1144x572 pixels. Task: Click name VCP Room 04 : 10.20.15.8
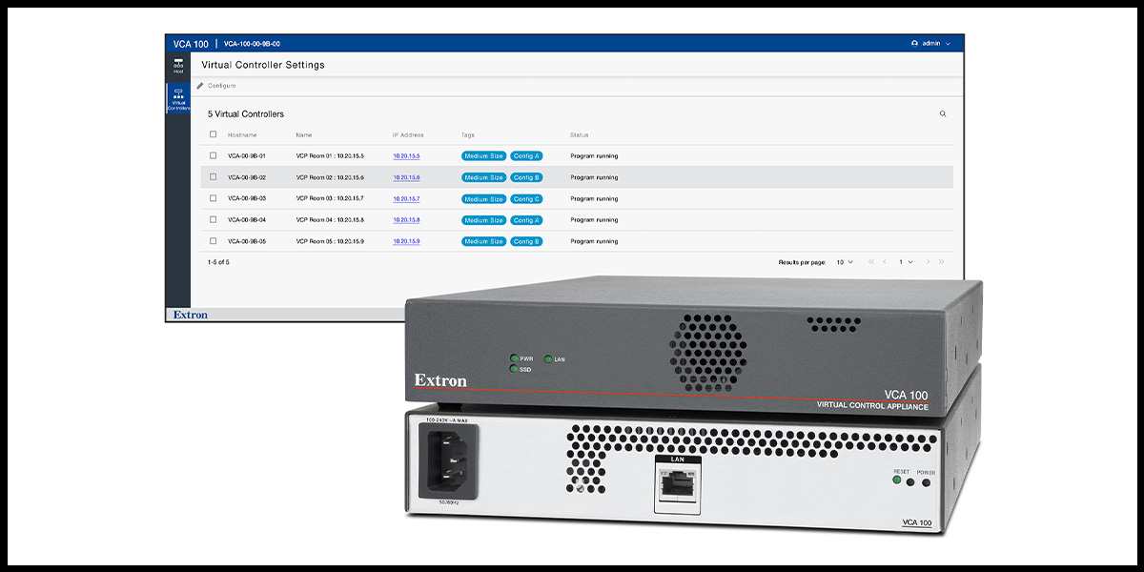(x=330, y=220)
